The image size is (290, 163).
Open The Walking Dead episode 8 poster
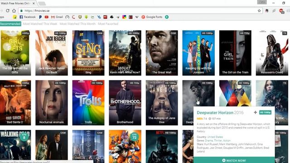[x=15, y=145]
